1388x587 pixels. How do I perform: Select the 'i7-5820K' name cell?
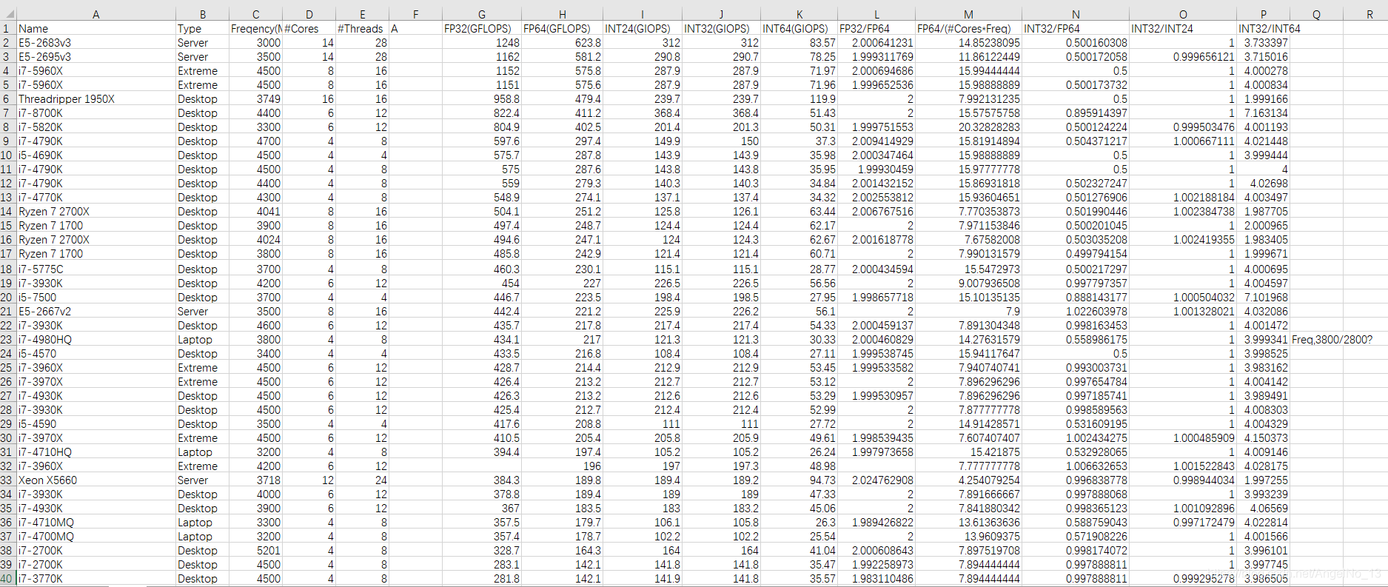point(96,127)
